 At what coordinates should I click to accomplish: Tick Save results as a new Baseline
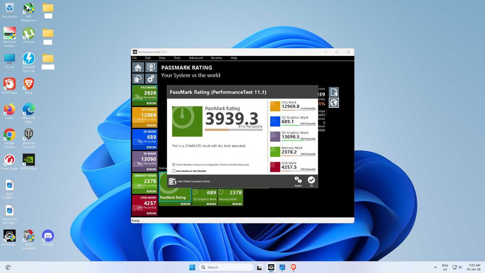[174, 171]
